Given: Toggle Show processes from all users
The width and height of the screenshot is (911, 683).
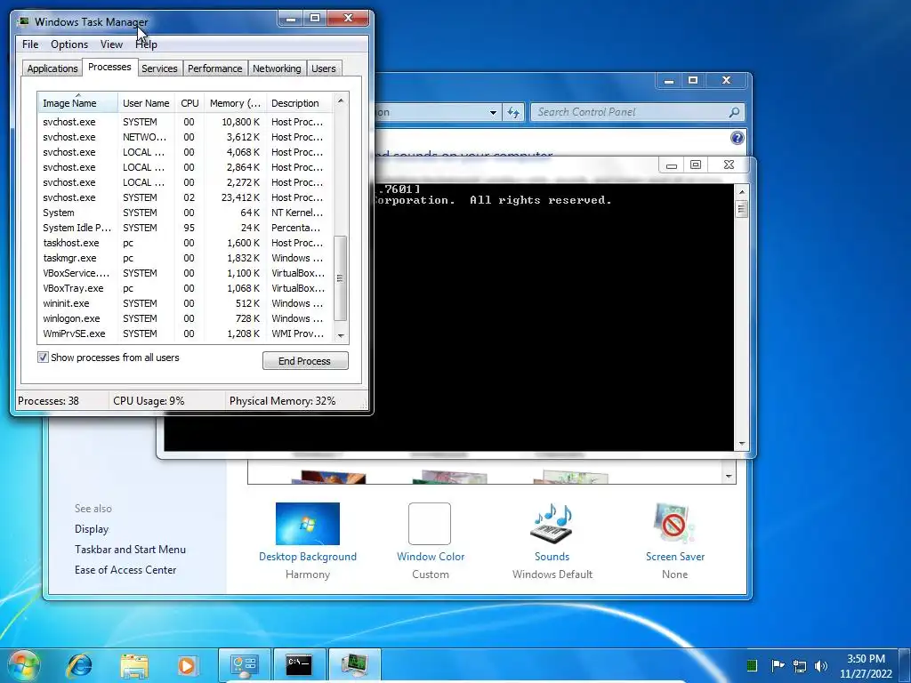Looking at the screenshot, I should 43,358.
